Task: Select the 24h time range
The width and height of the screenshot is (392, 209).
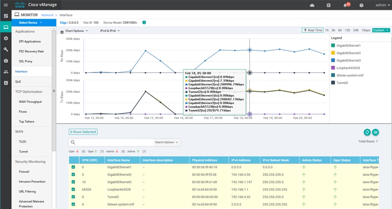Action: click(356, 30)
